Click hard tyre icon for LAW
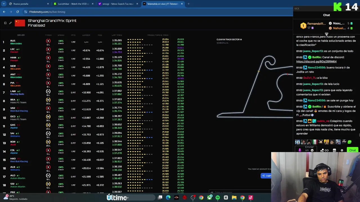This screenshot has height=202, width=360. coord(48,92)
